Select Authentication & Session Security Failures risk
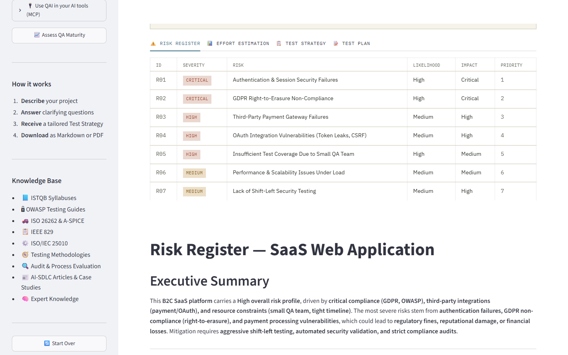The height and width of the screenshot is (355, 568). pyautogui.click(x=285, y=80)
